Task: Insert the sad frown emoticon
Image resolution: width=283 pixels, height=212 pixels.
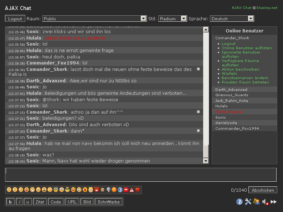Action: [15, 190]
